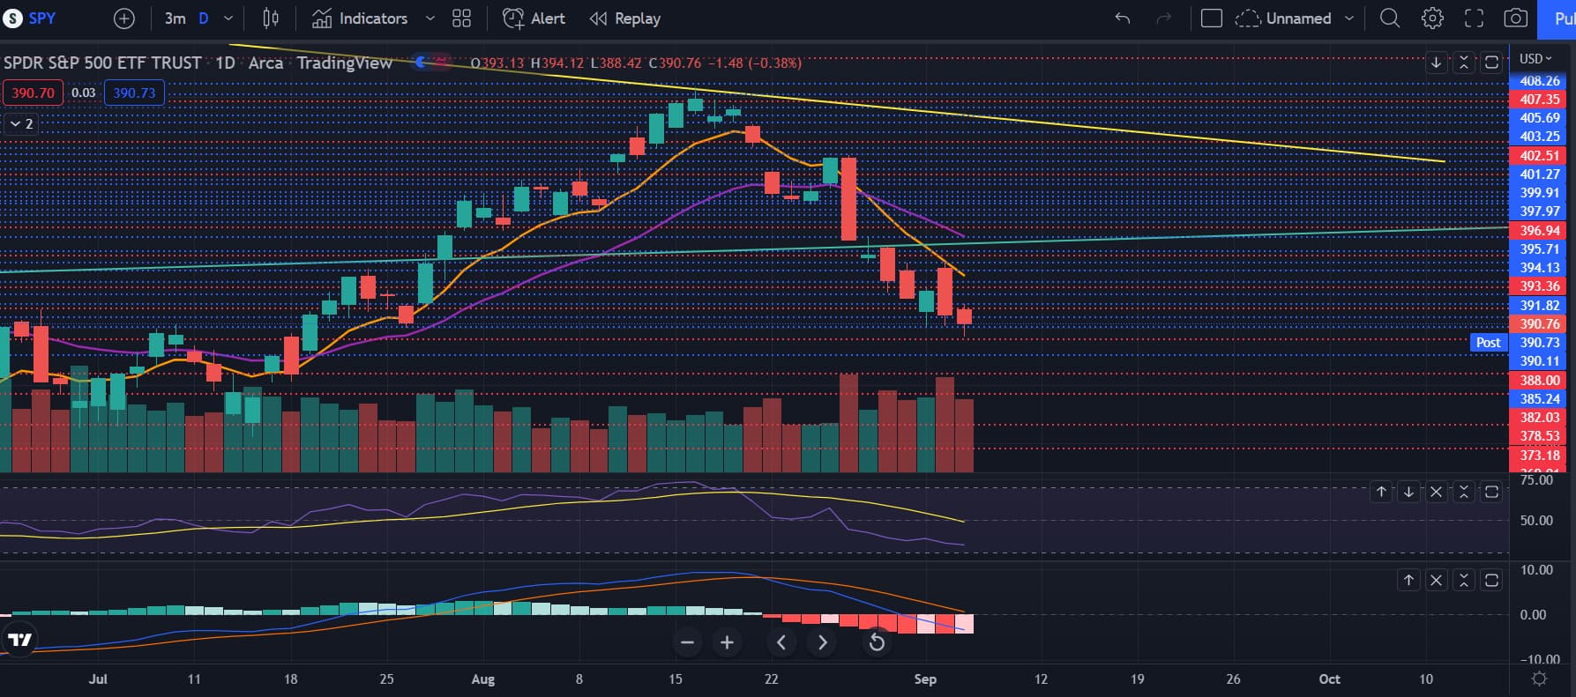Click the red 402.51 price level label
This screenshot has height=697, width=1576.
pos(1540,155)
